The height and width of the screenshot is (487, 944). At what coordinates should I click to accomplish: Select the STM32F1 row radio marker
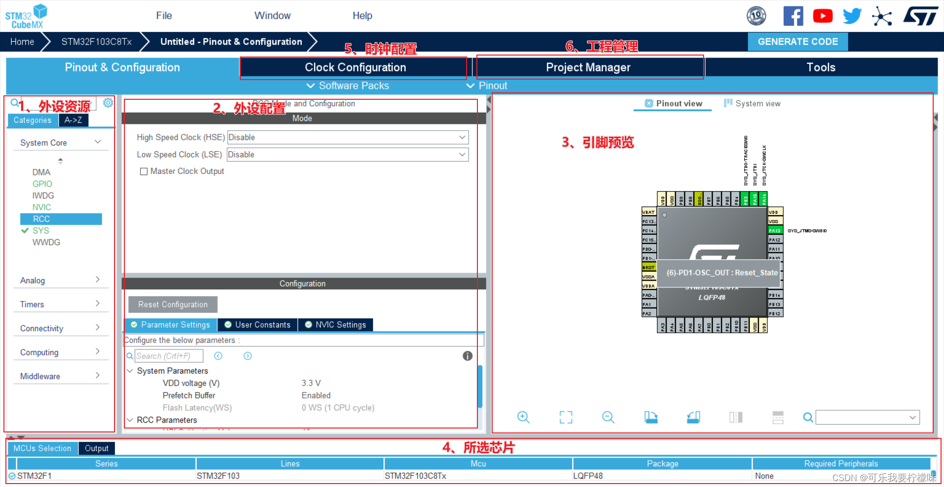(12, 476)
